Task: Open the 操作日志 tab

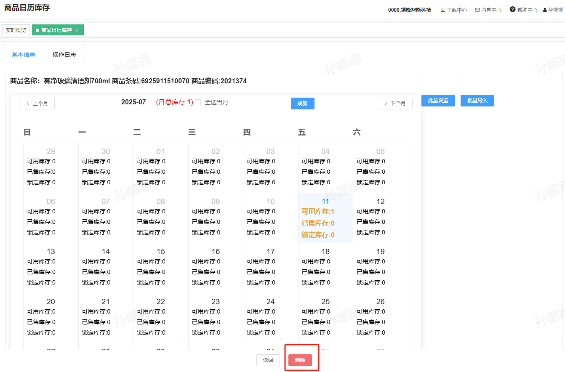Action: (x=64, y=55)
